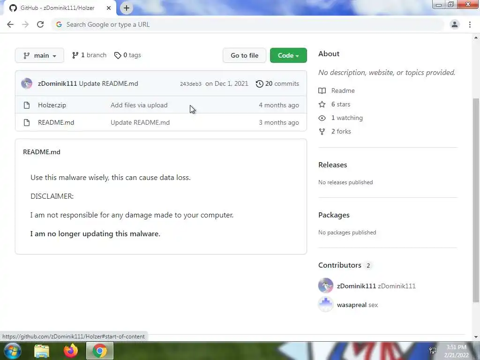Open Windows Explorer from the taskbar
The width and height of the screenshot is (480, 360).
click(42, 351)
